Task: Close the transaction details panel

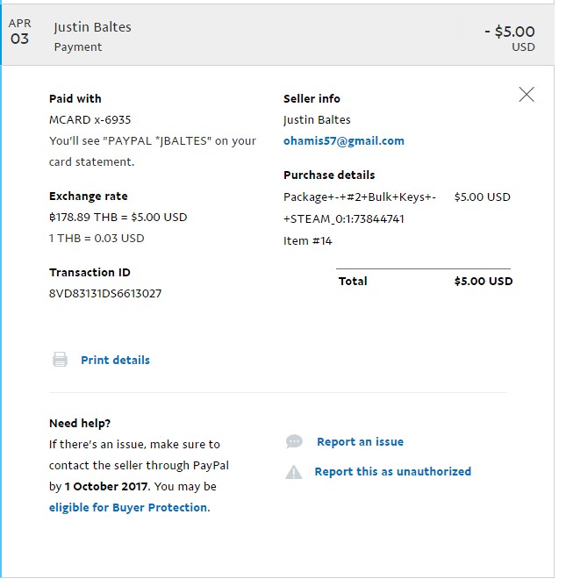Action: (527, 95)
